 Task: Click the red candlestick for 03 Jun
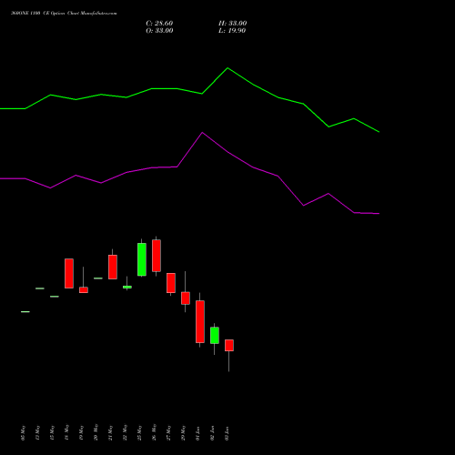point(229,345)
